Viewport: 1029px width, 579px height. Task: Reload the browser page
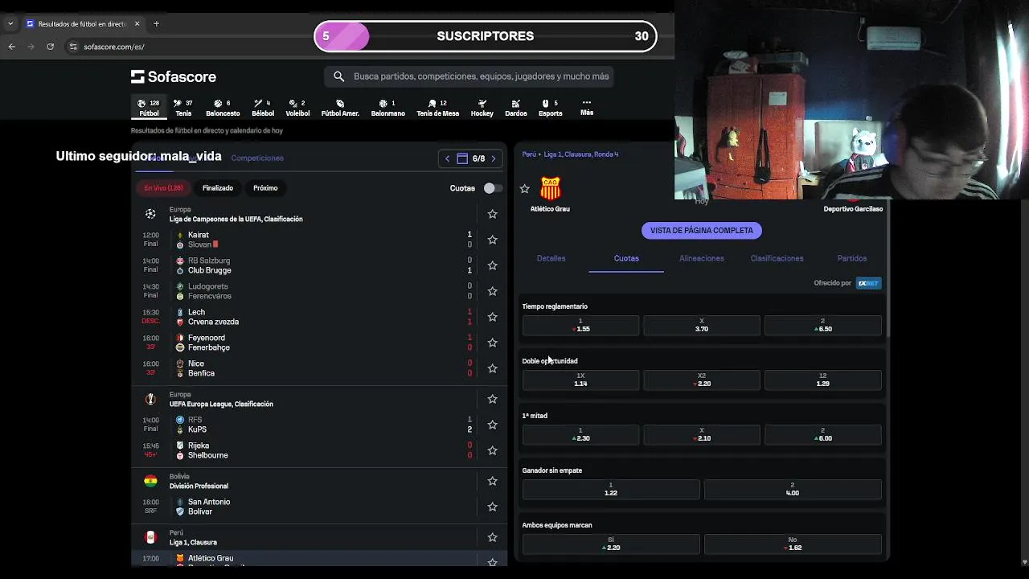tap(50, 47)
